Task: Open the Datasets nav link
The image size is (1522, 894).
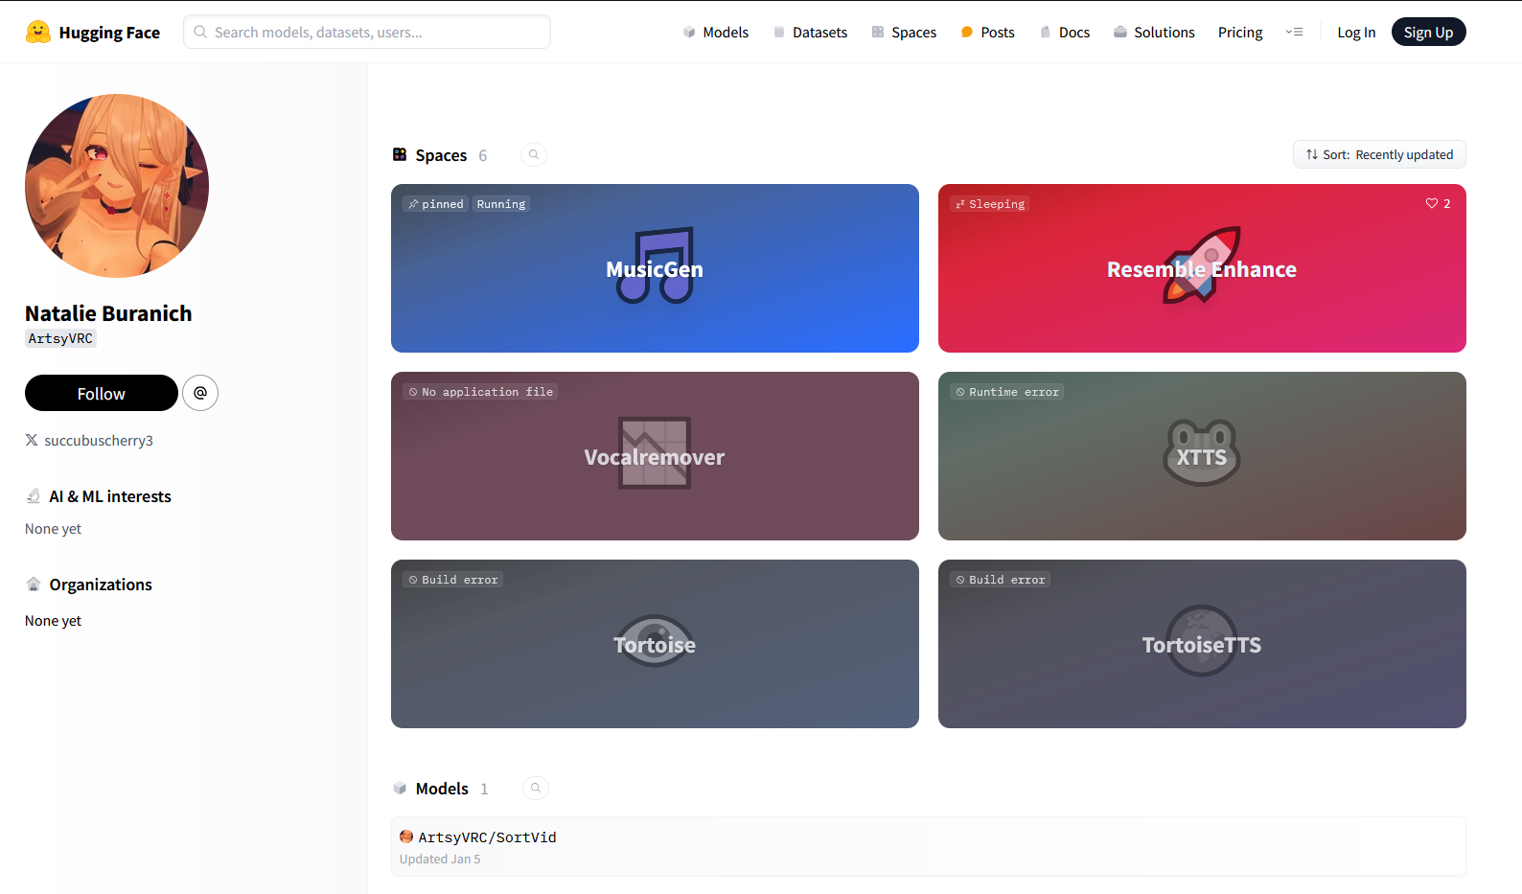Action: click(810, 33)
